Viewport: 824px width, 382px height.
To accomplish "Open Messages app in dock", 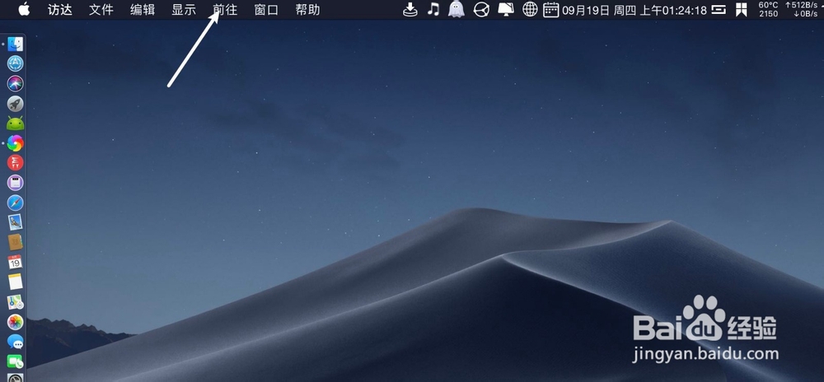I will pos(15,342).
